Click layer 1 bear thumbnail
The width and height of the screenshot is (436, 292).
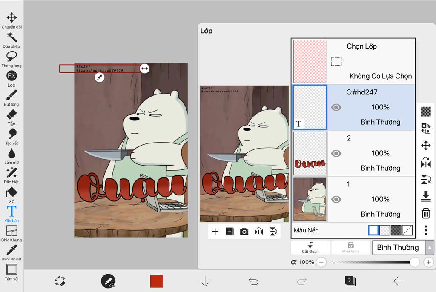[310, 199]
